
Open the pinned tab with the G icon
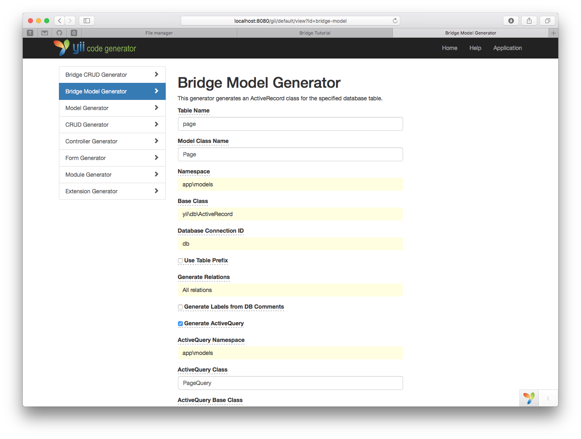[74, 33]
